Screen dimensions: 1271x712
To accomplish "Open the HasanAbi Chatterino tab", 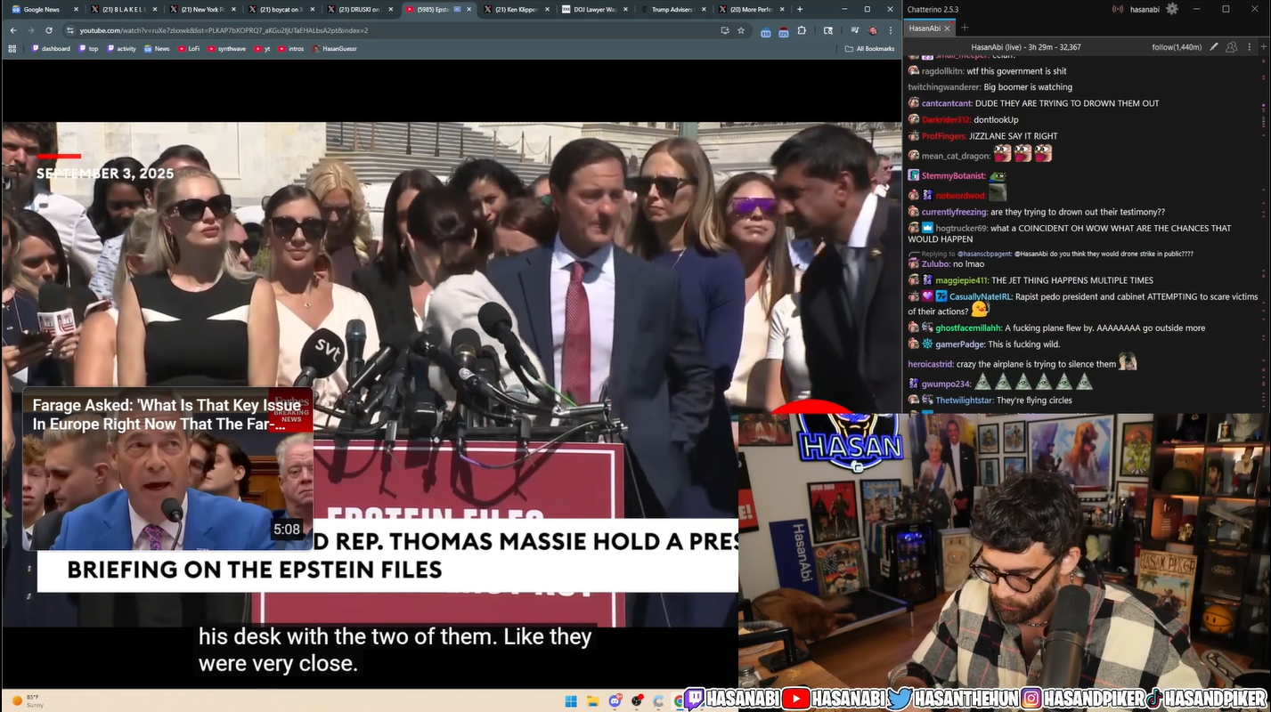I will click(x=925, y=28).
